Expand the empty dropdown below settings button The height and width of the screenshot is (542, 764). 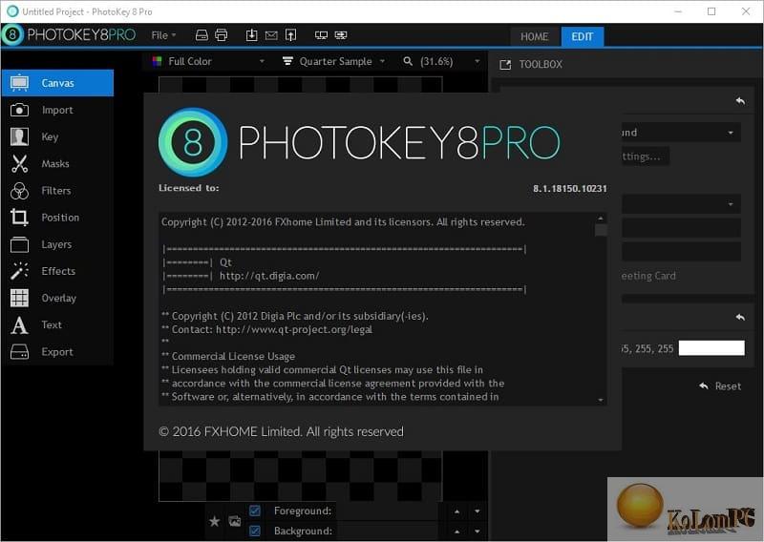click(x=681, y=204)
